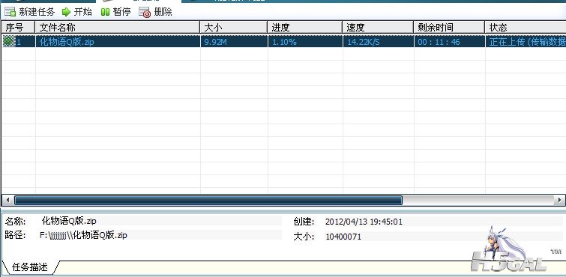Remove the task via 删除 label
This screenshot has width=566, height=277.
point(163,12)
